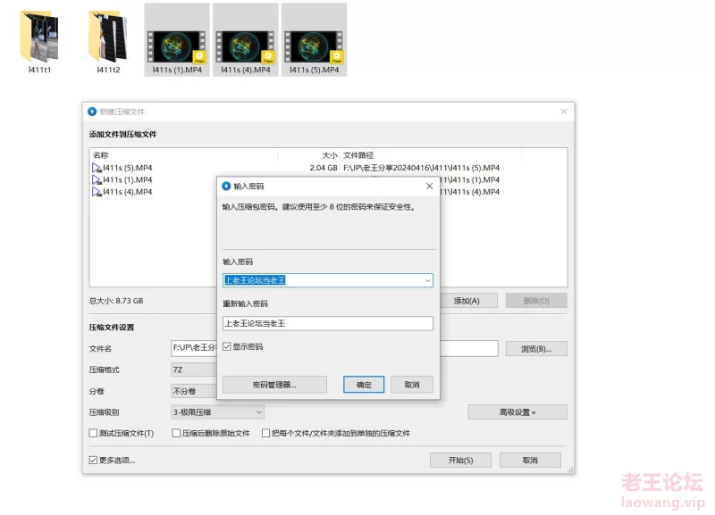
Task: Click l411s (4).MP4 list entry icon
Action: coord(97,192)
